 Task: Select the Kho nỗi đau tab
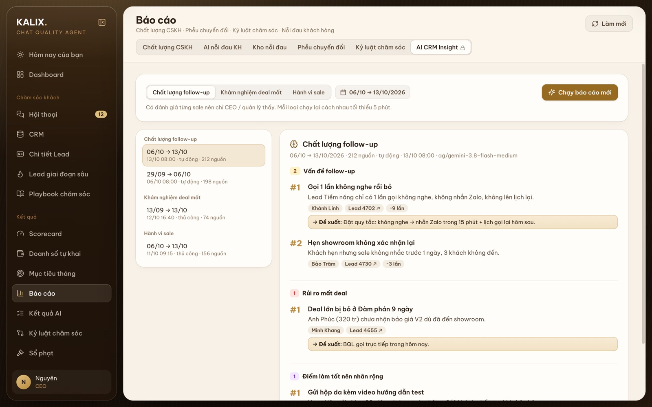269,47
